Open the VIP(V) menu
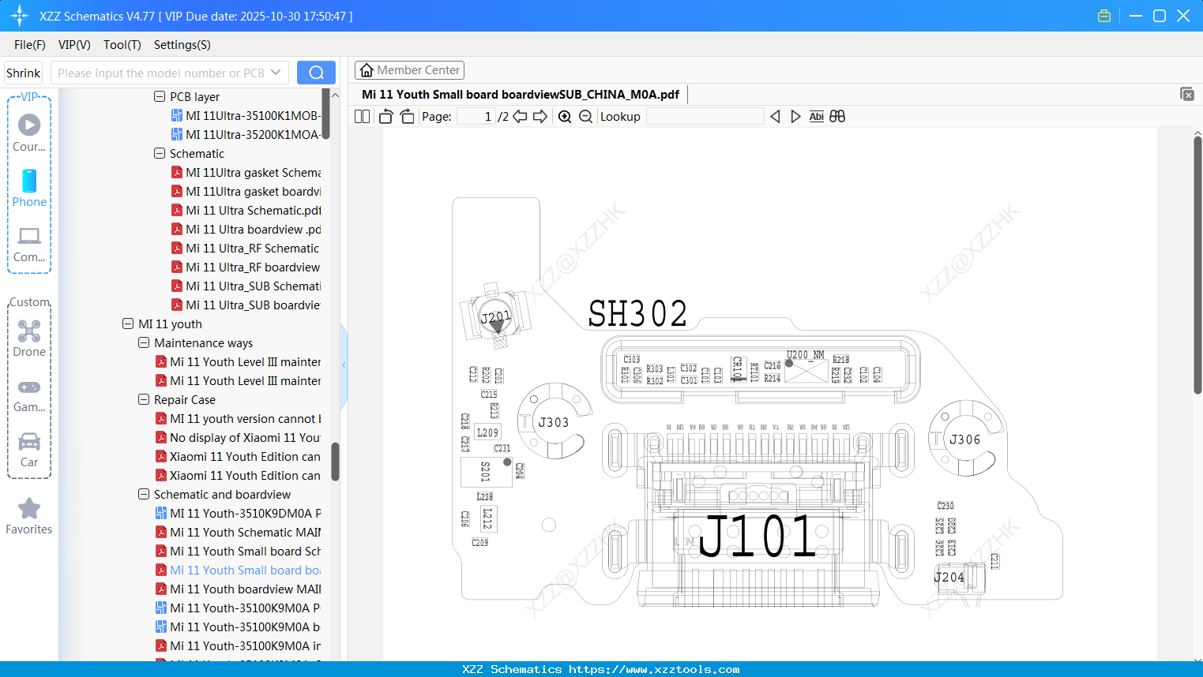The width and height of the screenshot is (1203, 677). [x=73, y=45]
